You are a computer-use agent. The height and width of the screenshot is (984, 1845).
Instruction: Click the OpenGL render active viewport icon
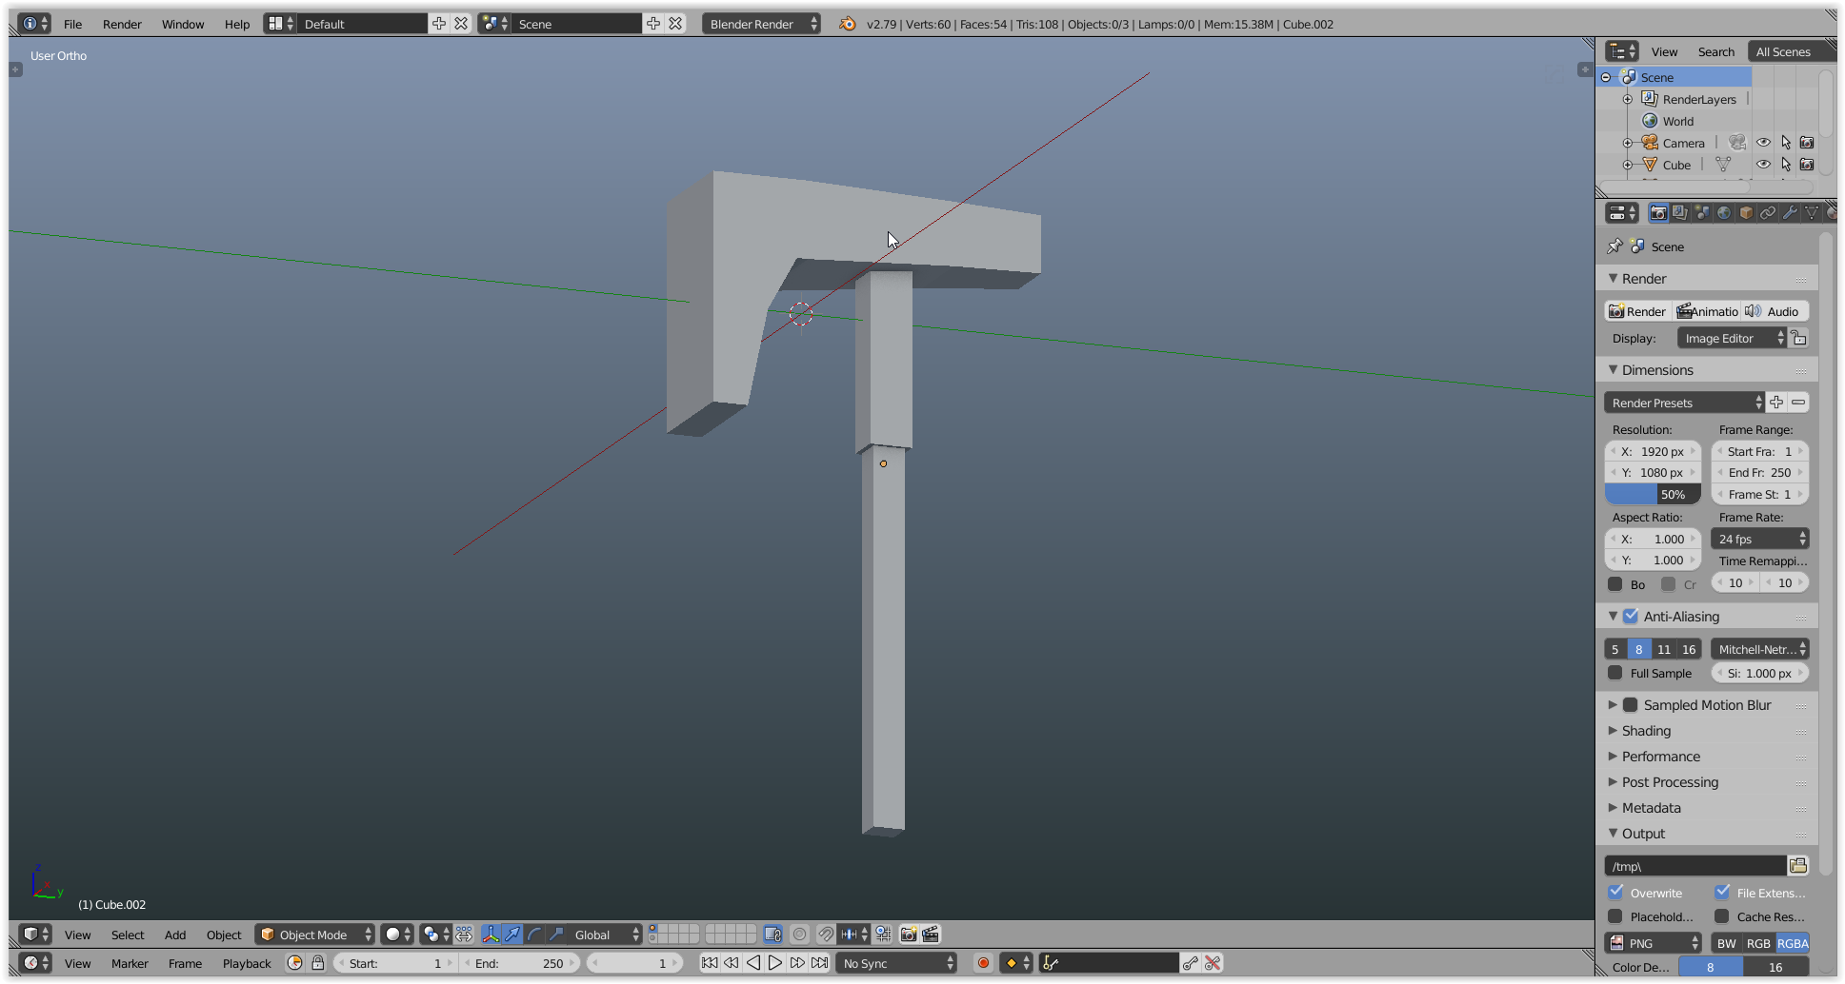coord(909,935)
